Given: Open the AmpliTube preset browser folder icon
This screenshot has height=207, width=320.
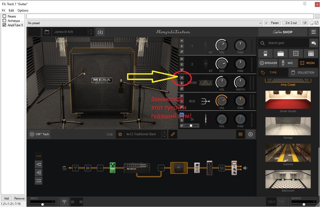Looking at the screenshot, I should [47, 32].
